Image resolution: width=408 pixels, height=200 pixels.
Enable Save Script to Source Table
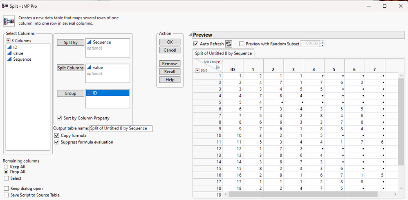pos(6,195)
